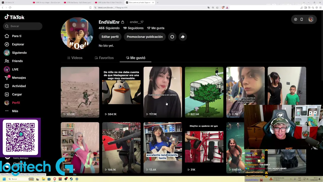Viewport: 323px width, 182px height.
Task: Bookmark this page
Action: click(x=90, y=8)
